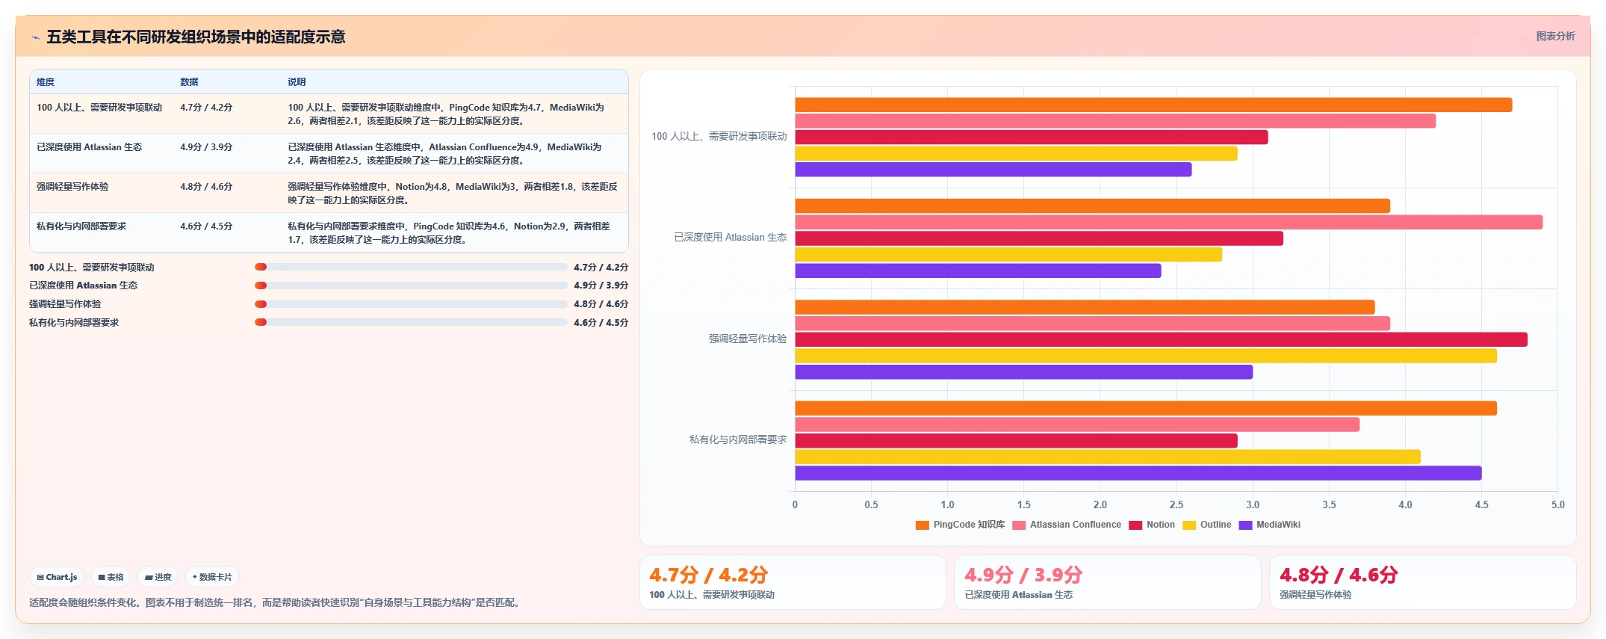Click the table value 4.8分 / 4.6分
The height and width of the screenshot is (639, 1606).
point(206,187)
